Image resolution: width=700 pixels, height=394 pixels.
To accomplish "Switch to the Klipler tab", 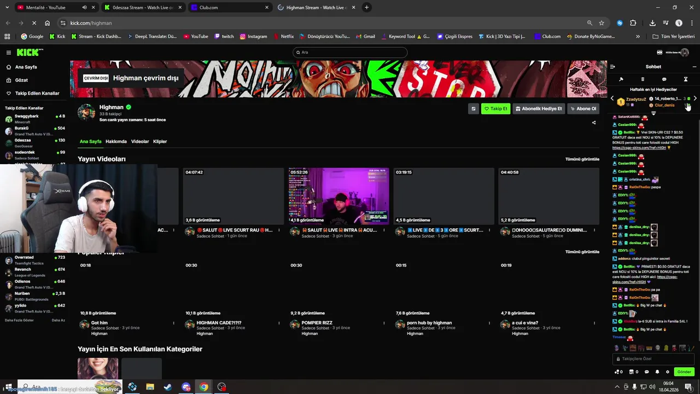I will click(x=160, y=141).
